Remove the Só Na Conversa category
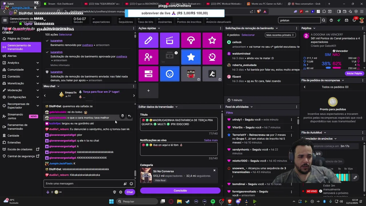 [x=214, y=171]
